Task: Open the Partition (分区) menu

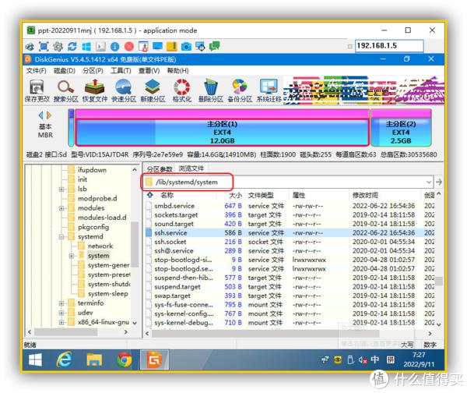Action: coord(93,71)
